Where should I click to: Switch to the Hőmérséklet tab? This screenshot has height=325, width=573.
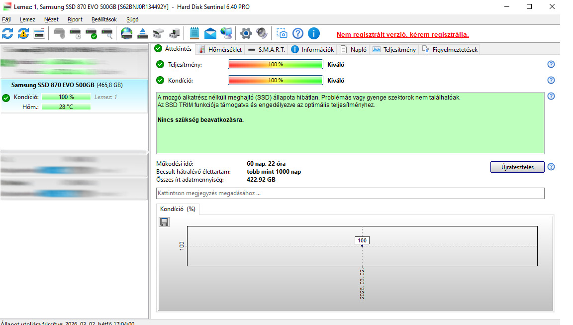(220, 50)
